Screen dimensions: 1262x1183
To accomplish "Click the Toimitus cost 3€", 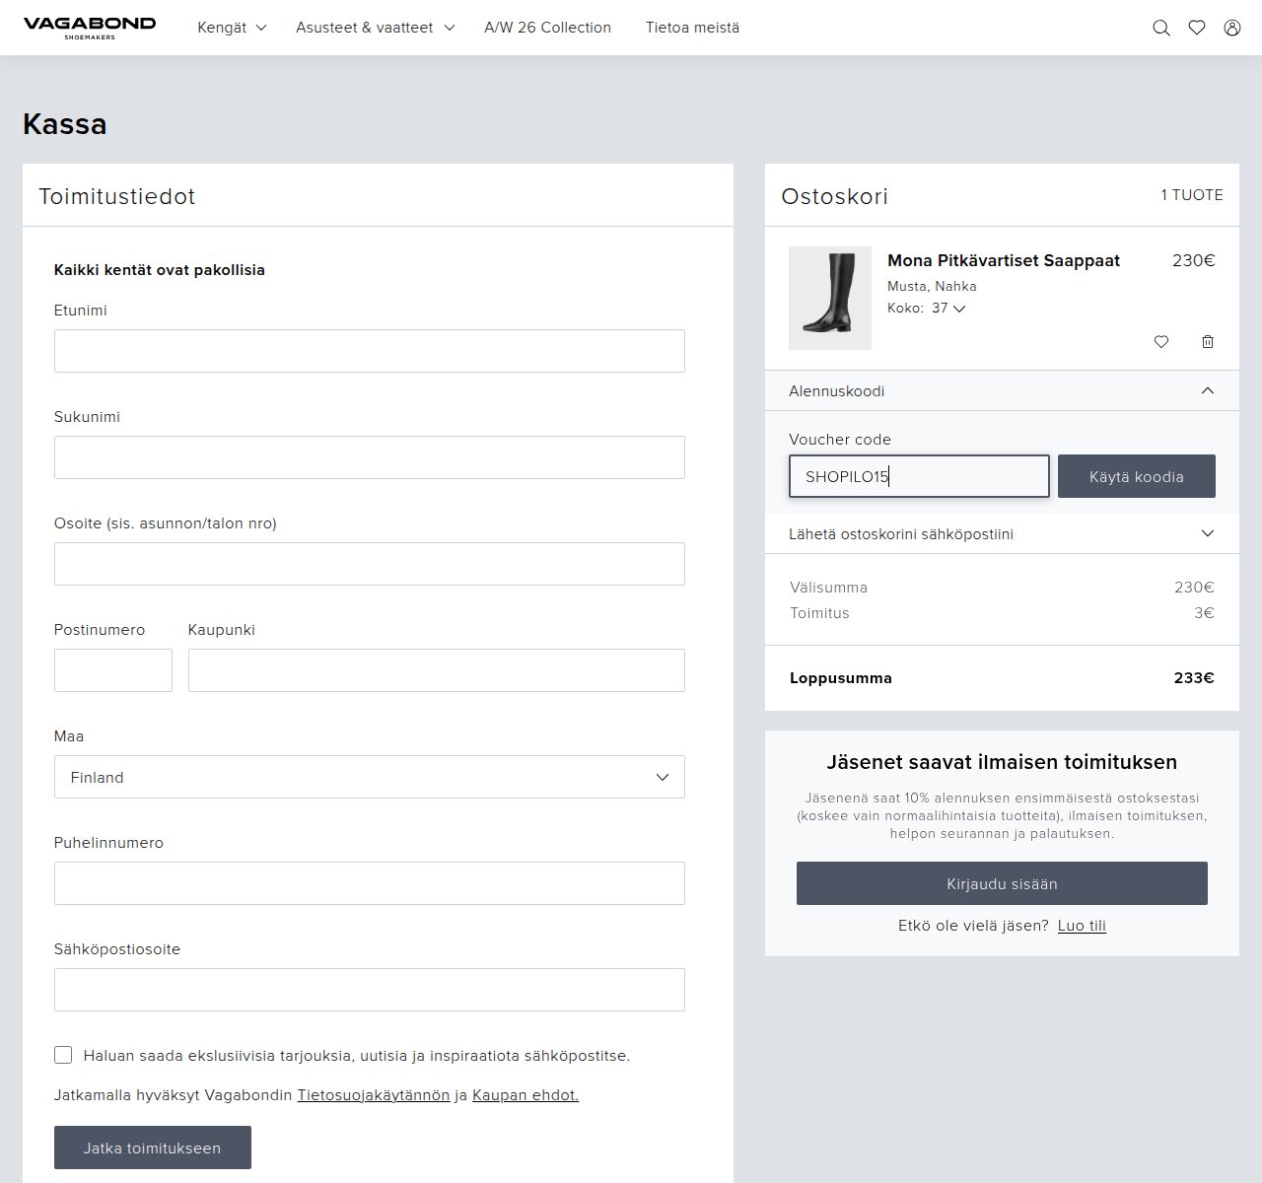I will click(x=1204, y=613).
